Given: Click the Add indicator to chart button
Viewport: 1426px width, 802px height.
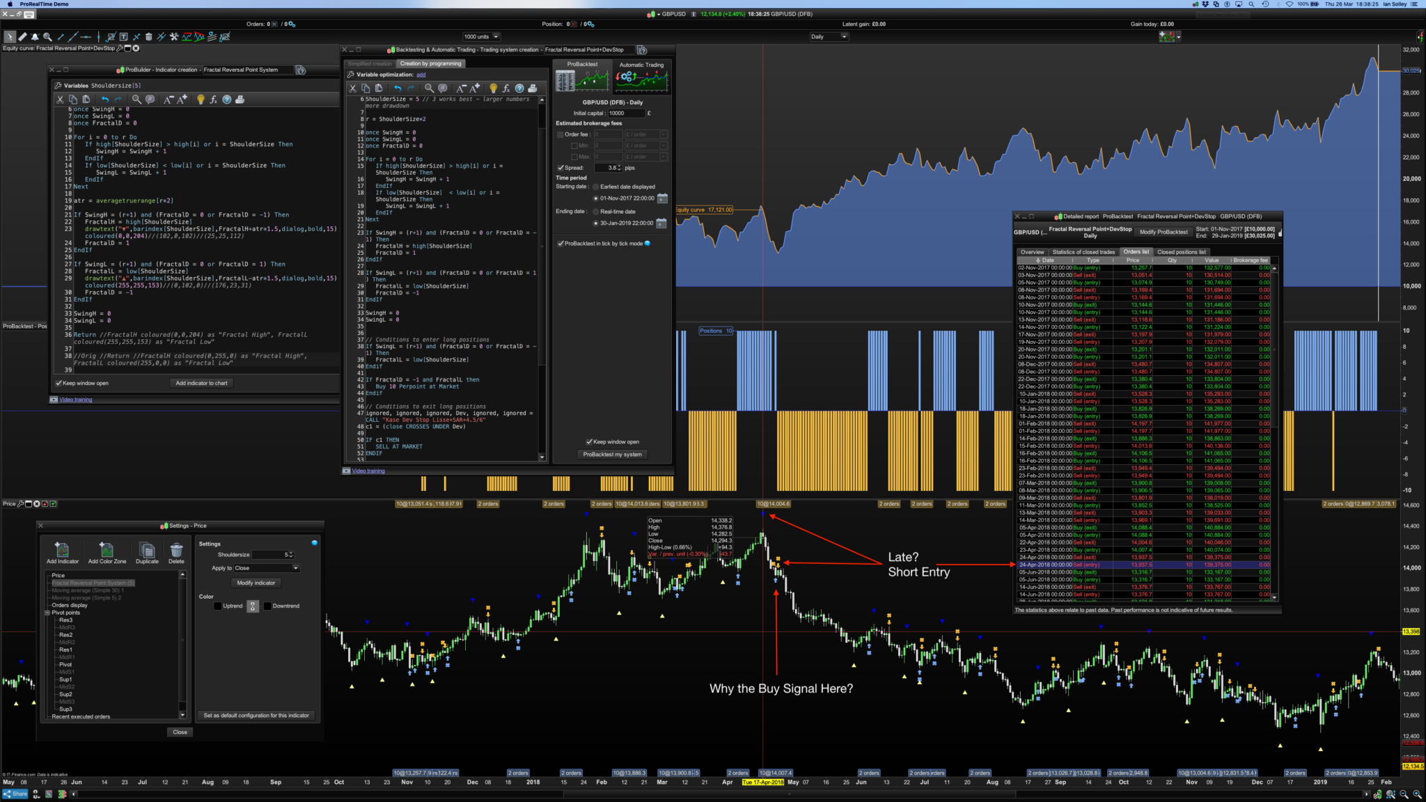Looking at the screenshot, I should pyautogui.click(x=201, y=383).
